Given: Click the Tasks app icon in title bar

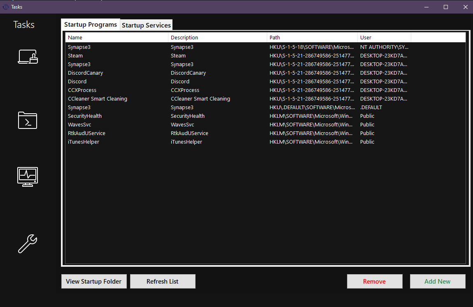Looking at the screenshot, I should (5, 7).
